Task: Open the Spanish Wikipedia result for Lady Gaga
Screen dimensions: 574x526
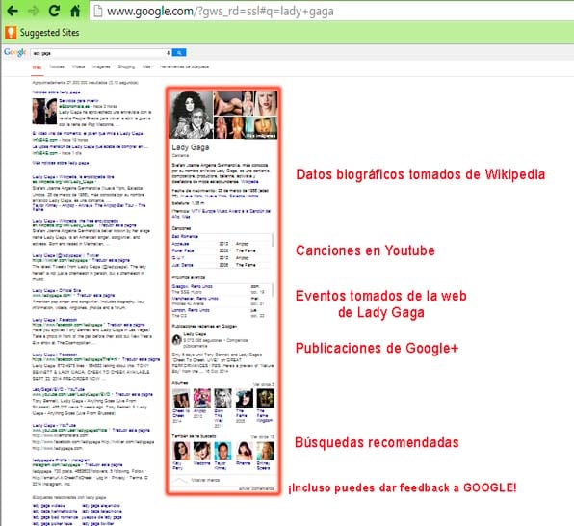Action: coord(73,177)
